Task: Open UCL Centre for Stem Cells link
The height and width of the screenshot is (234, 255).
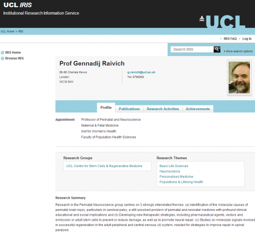Action: 104,166
